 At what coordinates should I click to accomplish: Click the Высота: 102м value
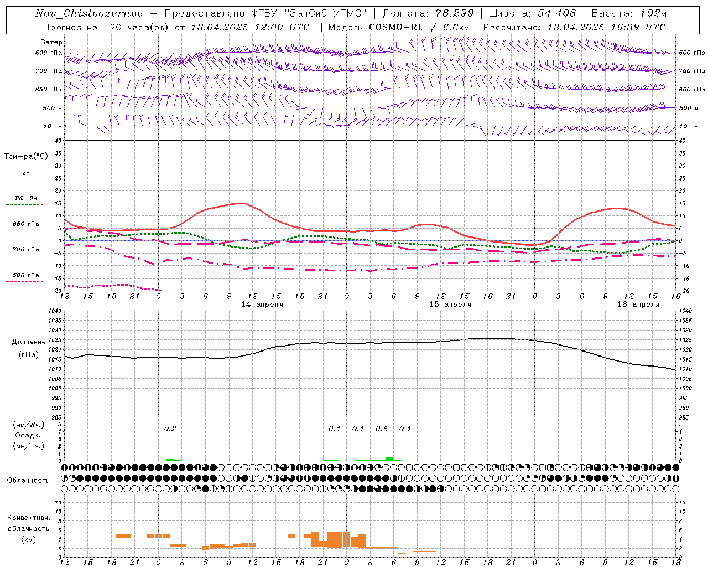coord(629,13)
